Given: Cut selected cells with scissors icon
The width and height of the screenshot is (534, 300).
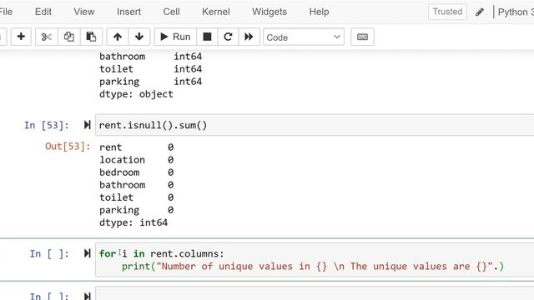Looking at the screenshot, I should tap(47, 37).
